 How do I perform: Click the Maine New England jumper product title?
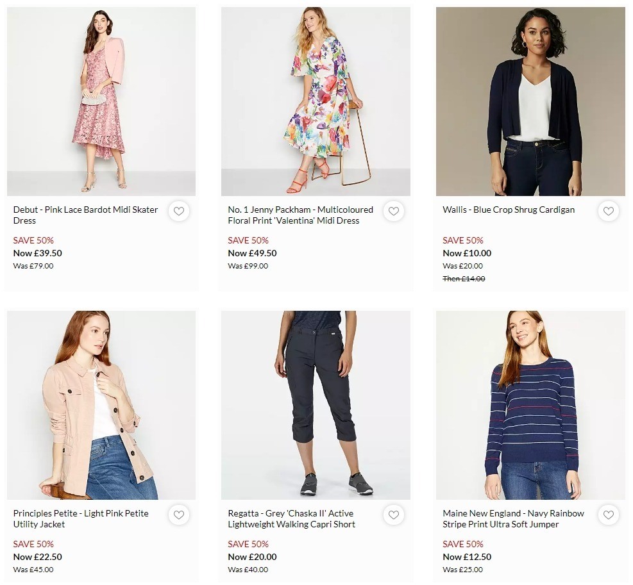[514, 518]
